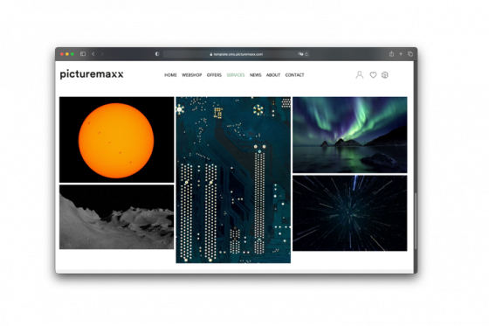This screenshot has height=326, width=489.
Task: Go to the SERVICES page
Action: [236, 75]
